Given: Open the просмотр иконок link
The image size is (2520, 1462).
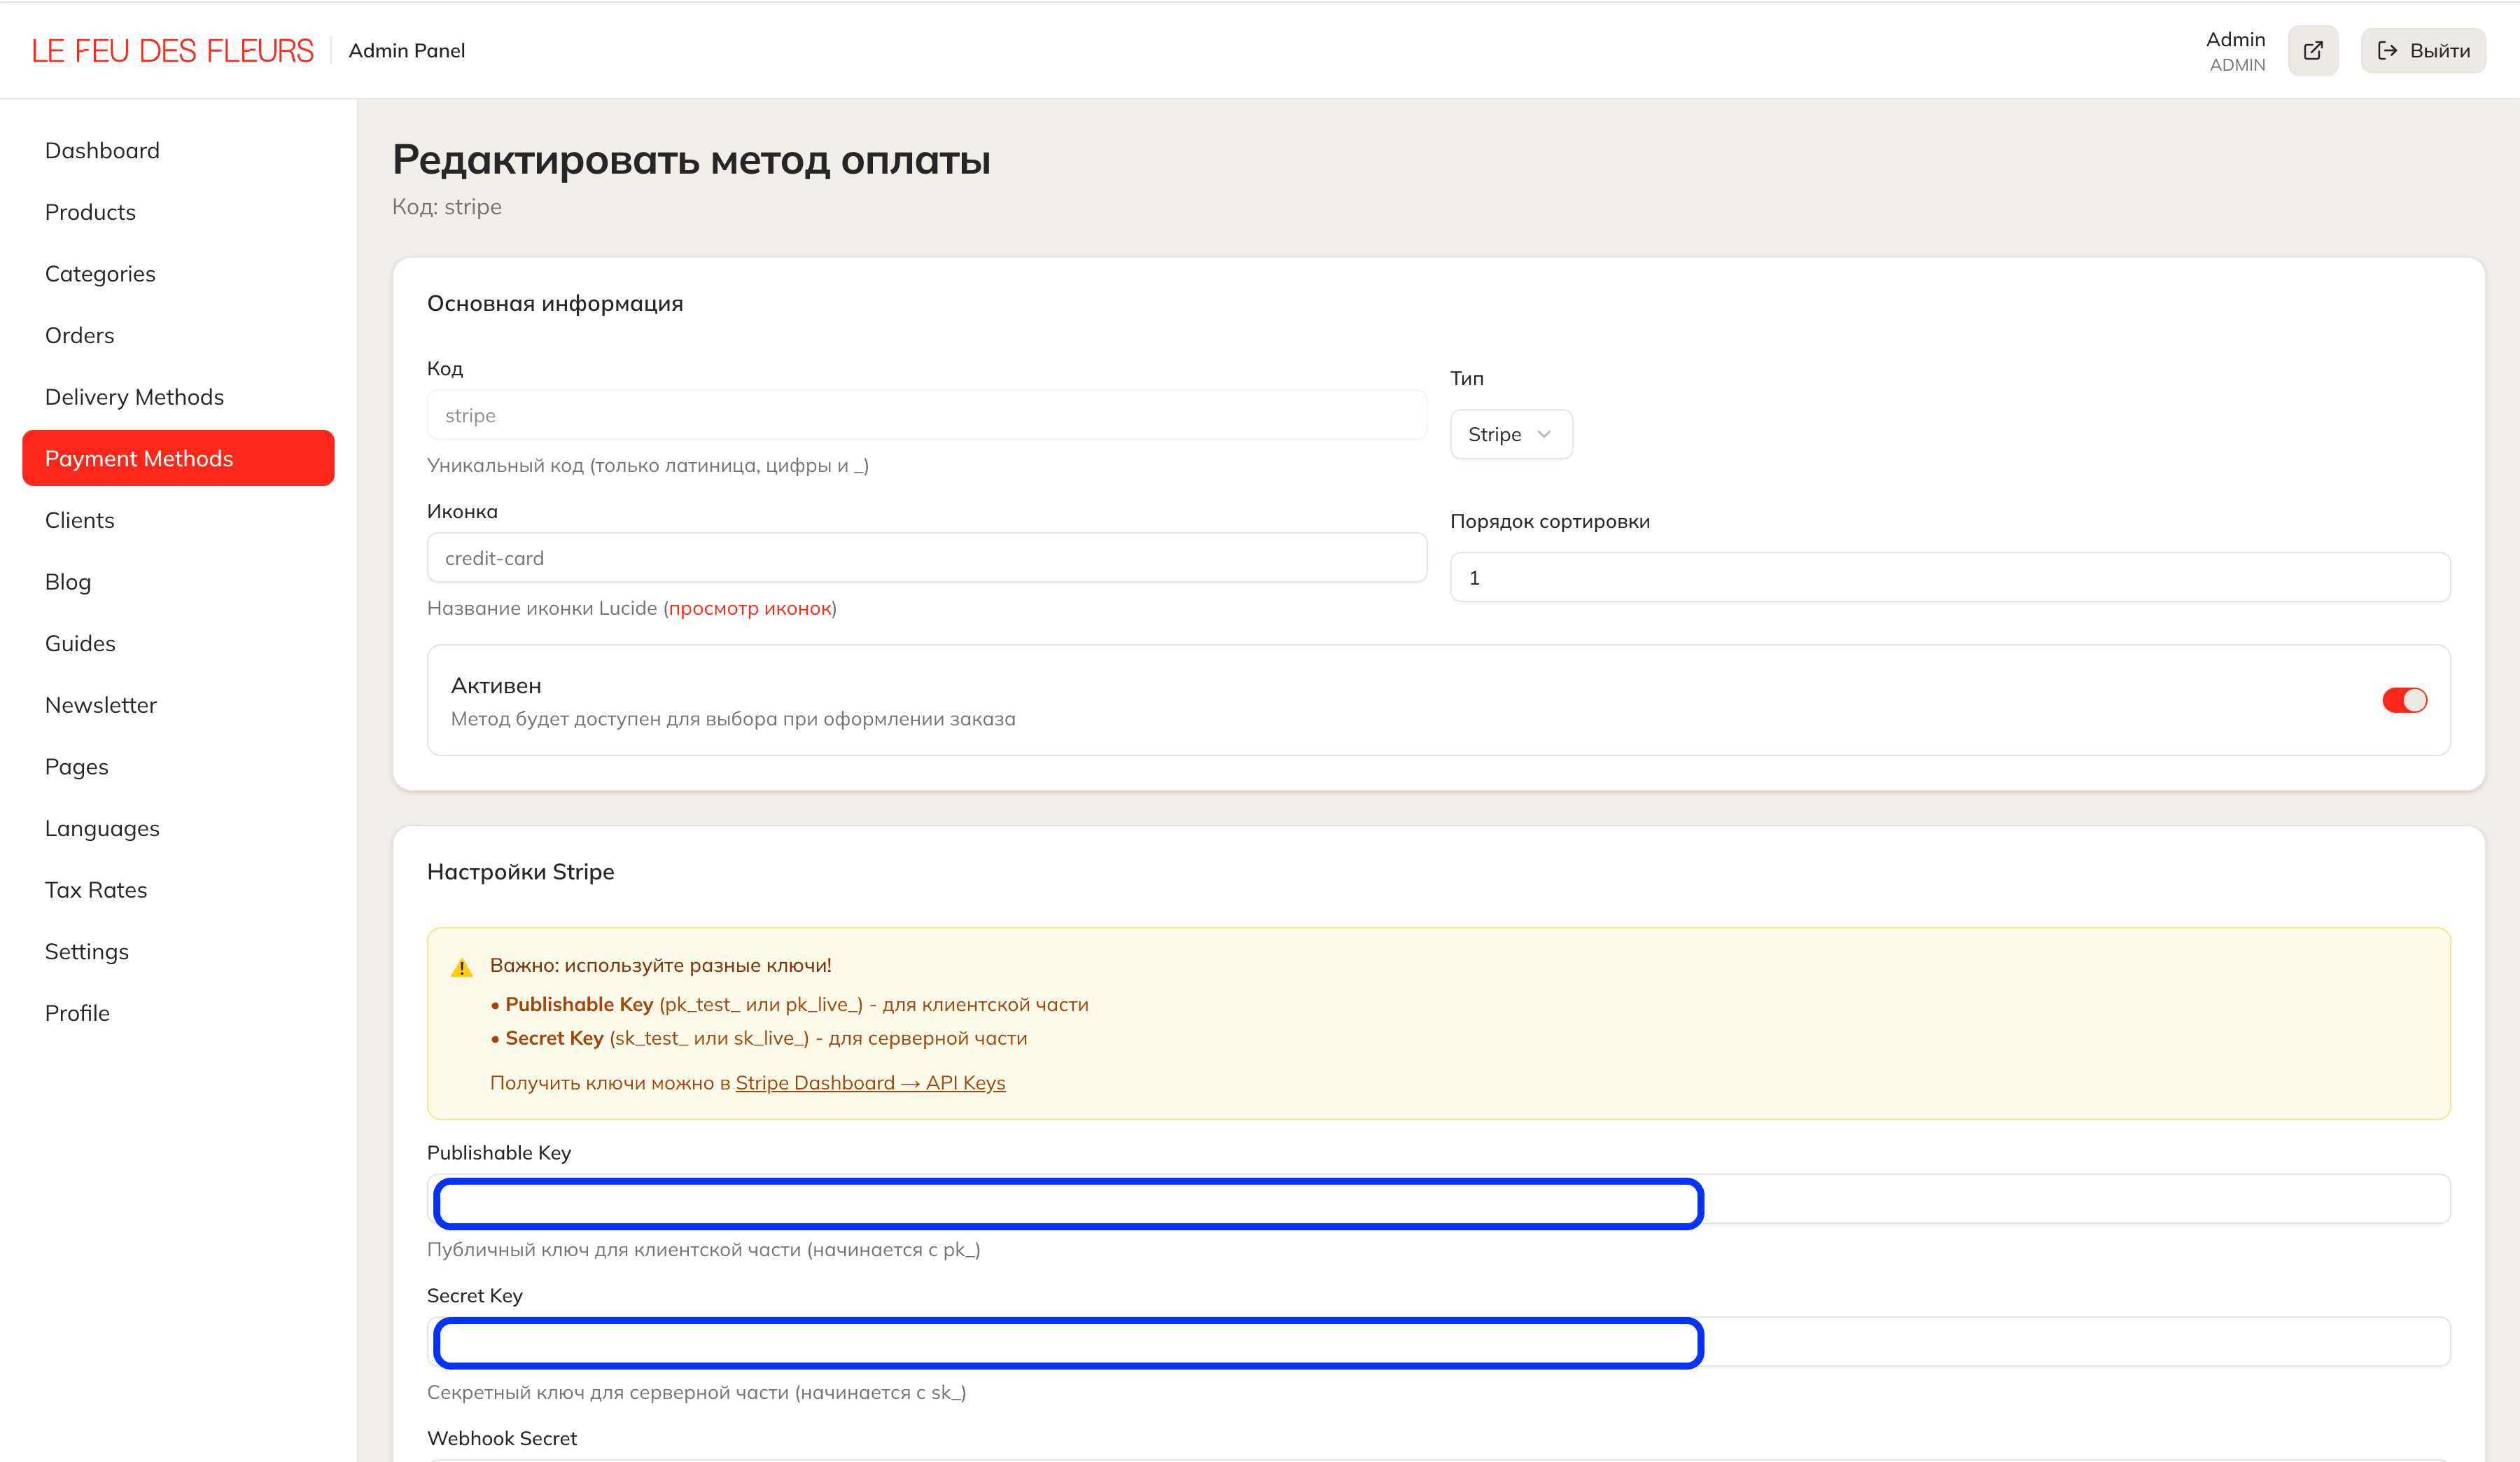Looking at the screenshot, I should point(748,608).
